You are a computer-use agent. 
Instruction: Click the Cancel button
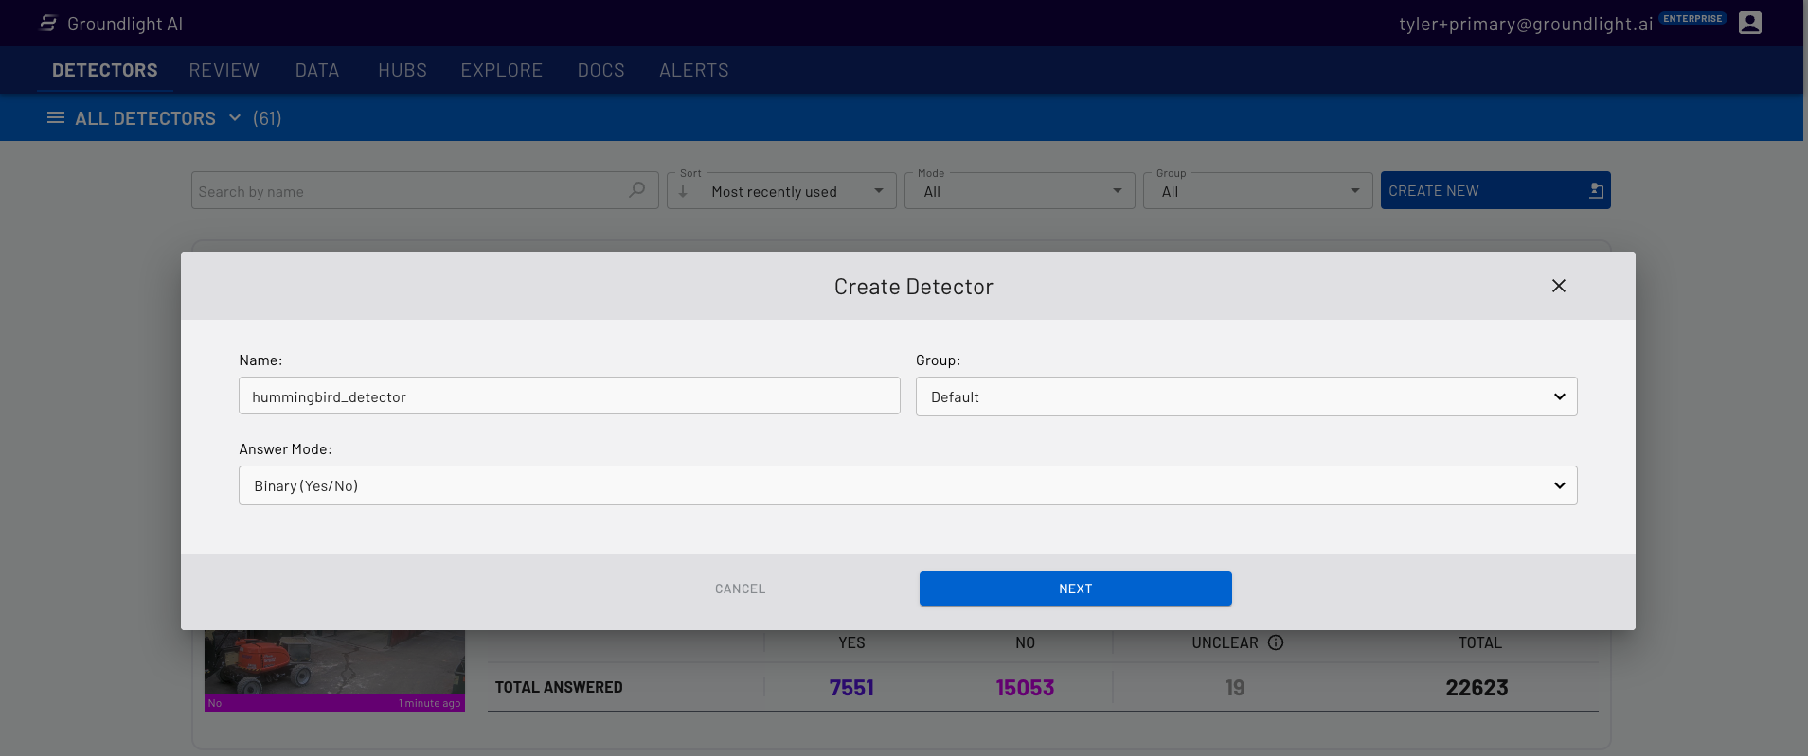[740, 589]
